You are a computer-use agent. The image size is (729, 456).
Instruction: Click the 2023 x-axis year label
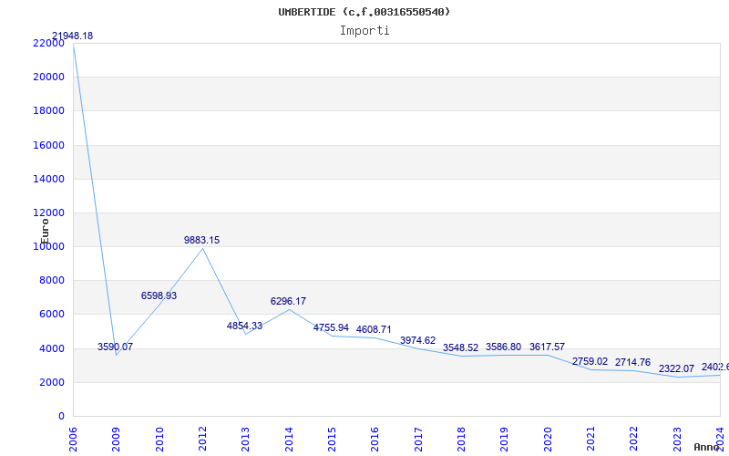(677, 440)
